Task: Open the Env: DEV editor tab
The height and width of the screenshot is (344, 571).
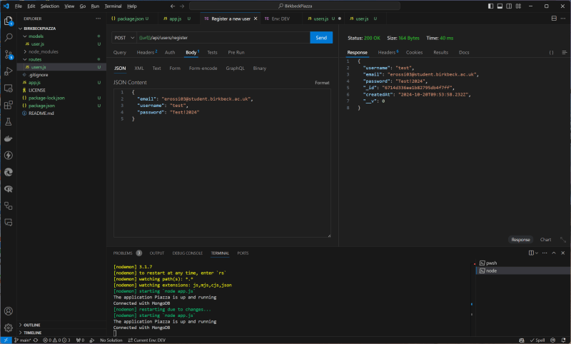Action: (280, 19)
